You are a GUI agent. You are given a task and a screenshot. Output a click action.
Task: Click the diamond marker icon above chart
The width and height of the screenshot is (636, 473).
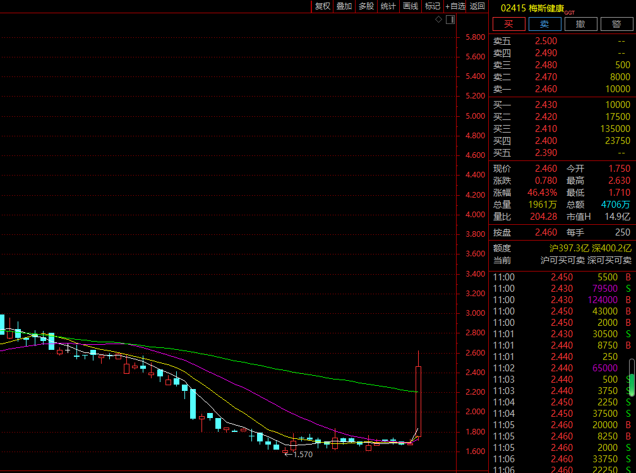click(438, 20)
